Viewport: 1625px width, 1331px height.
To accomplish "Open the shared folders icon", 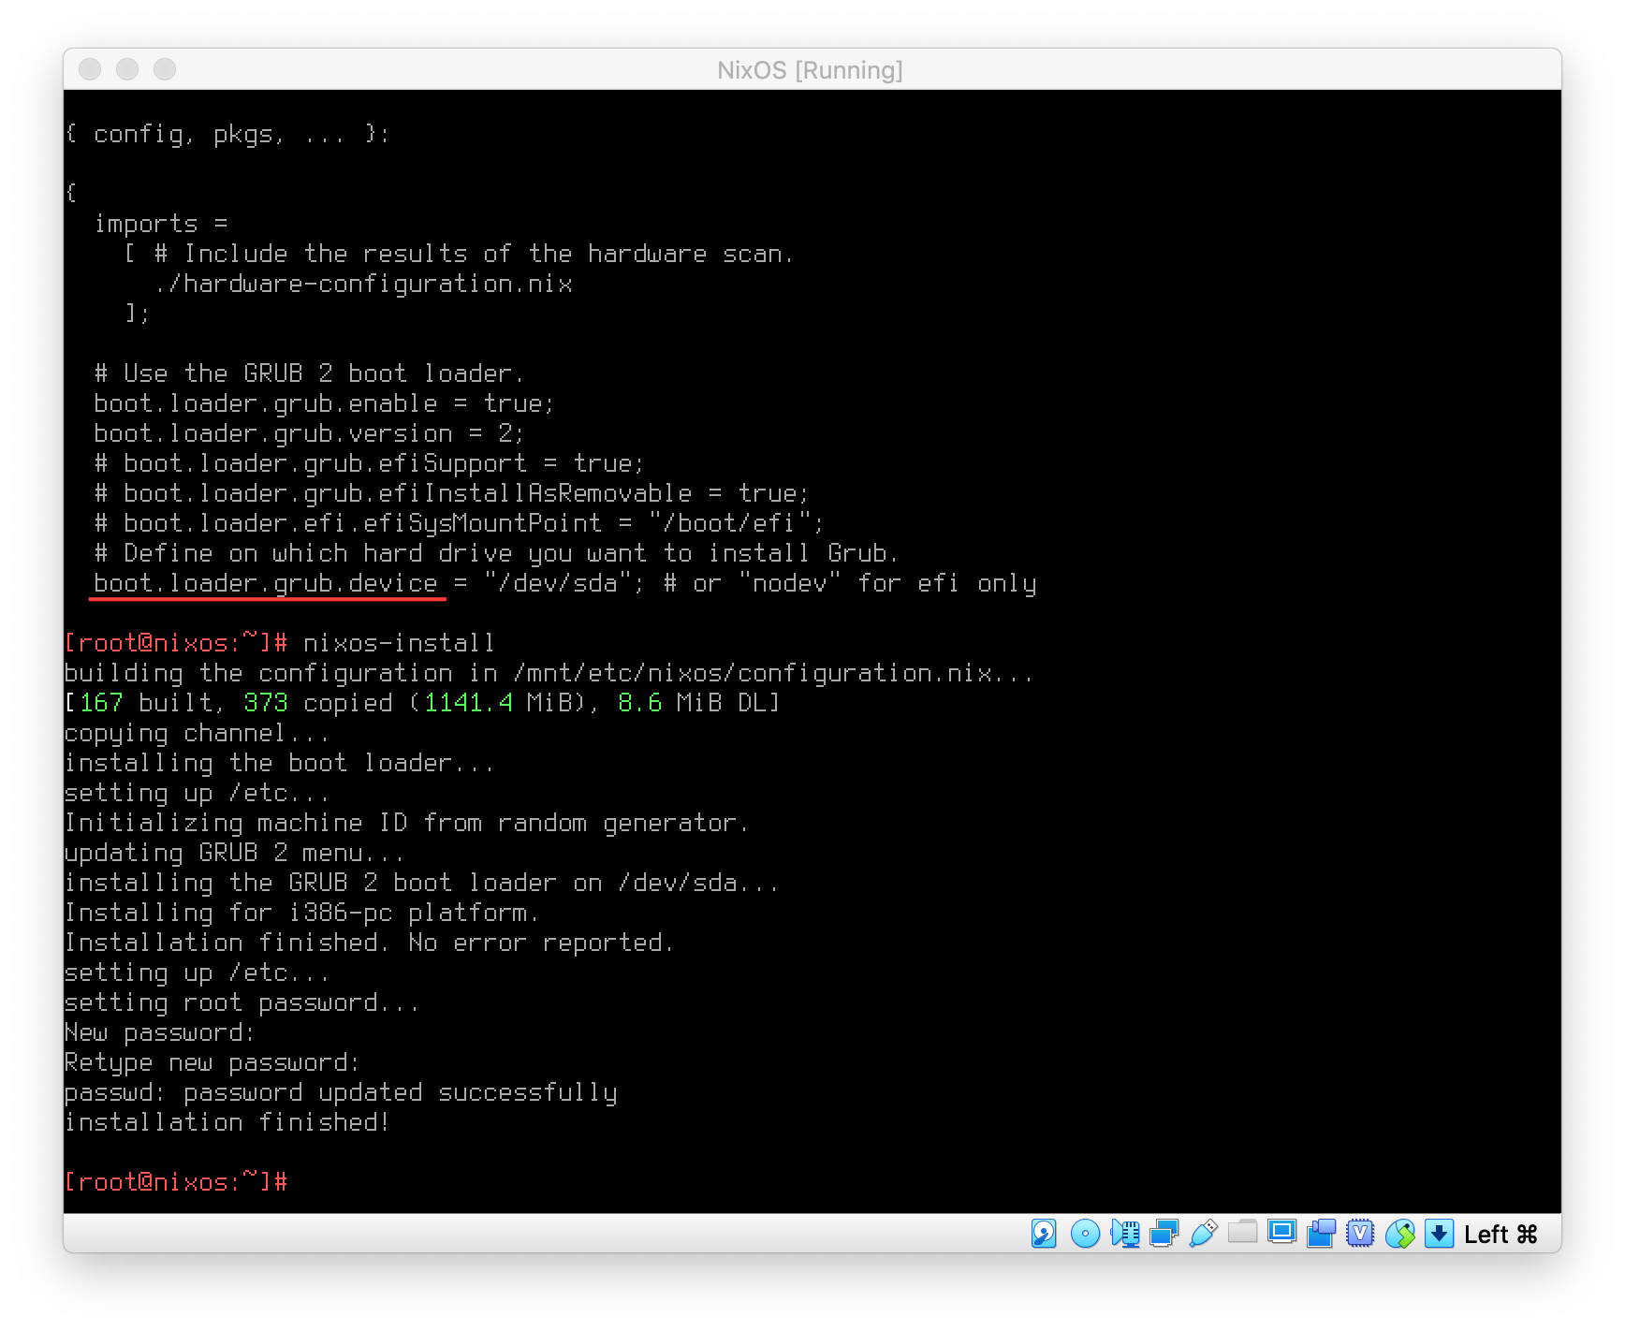I will (x=1242, y=1232).
